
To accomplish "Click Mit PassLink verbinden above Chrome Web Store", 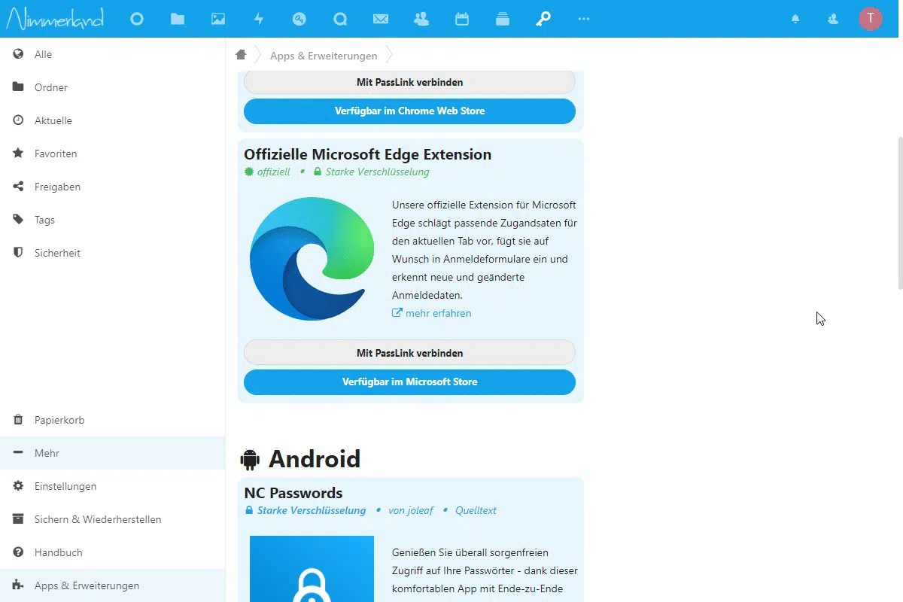I will coord(409,82).
